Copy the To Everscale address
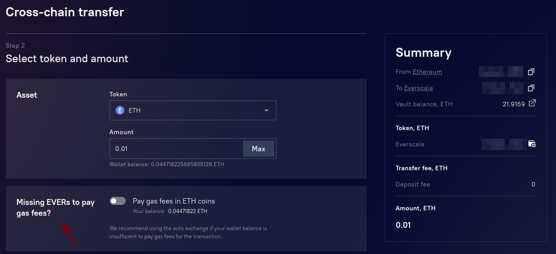 tap(531, 88)
